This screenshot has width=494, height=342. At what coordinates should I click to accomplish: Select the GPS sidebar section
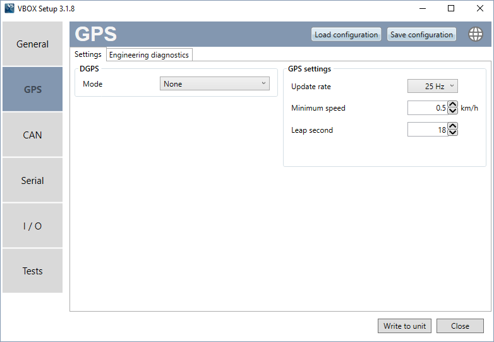32,89
